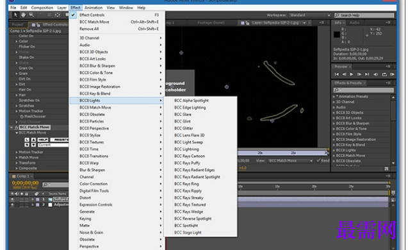Toggle fx switch on BCC Match Move effect
Image resolution: width=408 pixels, height=250 pixels.
[17, 128]
